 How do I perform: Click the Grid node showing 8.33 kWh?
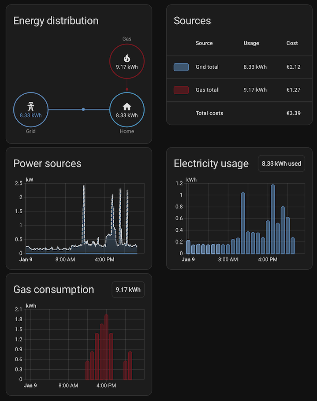click(x=31, y=110)
